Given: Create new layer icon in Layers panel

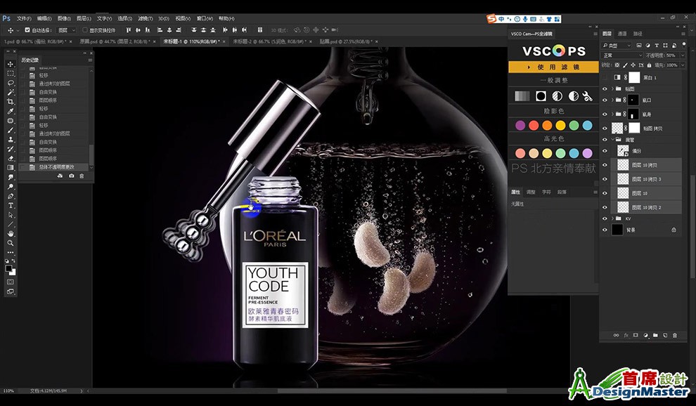Looking at the screenshot, I should [665, 336].
